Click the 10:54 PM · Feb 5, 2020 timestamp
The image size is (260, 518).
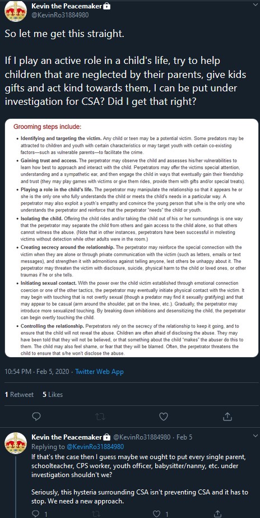[x=37, y=371]
